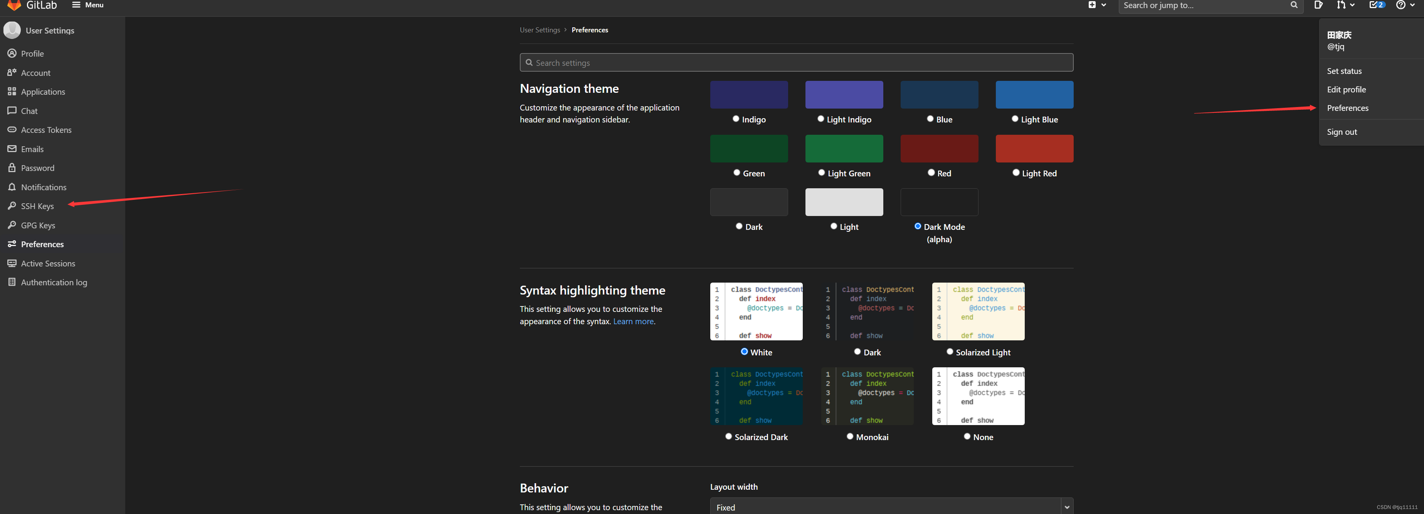Click the Account sidebar icon

tap(12, 72)
